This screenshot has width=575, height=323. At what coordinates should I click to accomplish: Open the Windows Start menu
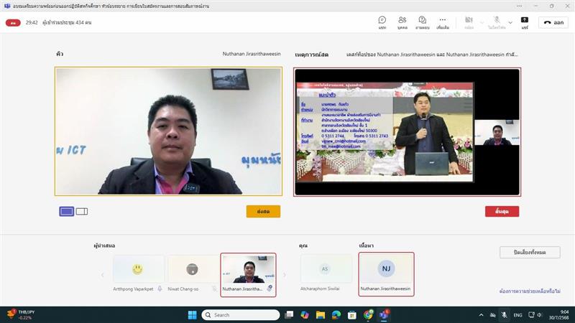click(x=192, y=314)
